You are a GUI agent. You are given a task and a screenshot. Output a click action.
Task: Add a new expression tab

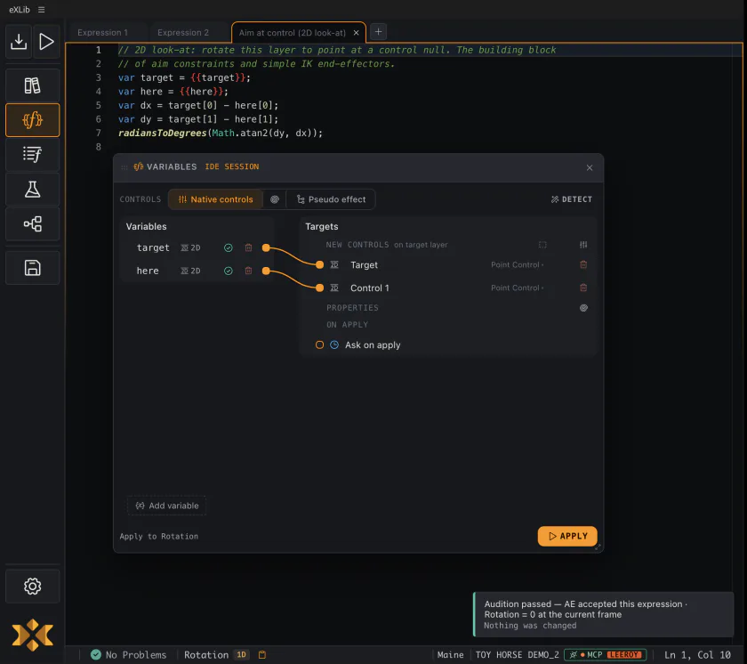coord(378,32)
